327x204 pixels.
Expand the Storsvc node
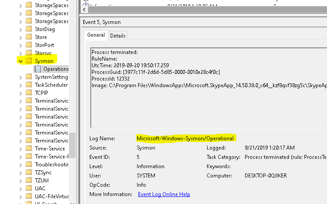(21, 54)
